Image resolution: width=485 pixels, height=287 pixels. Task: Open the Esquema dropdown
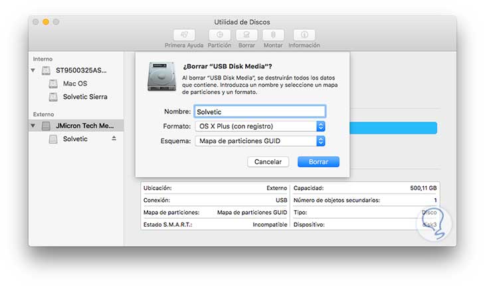[x=260, y=141]
